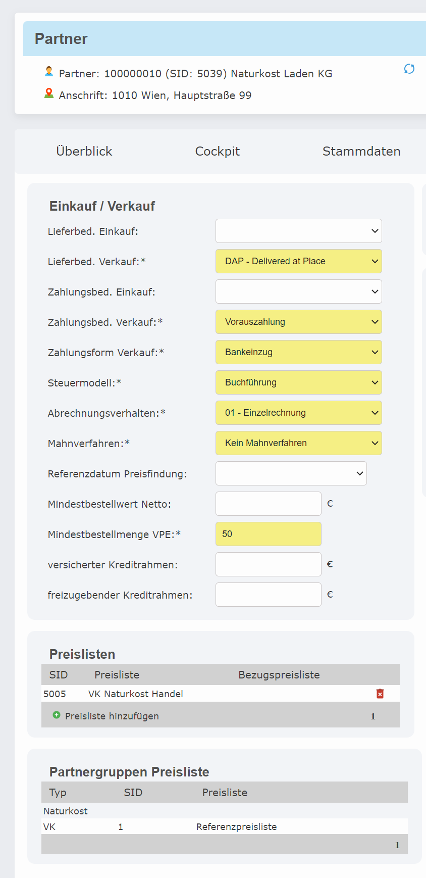
Task: Click the Mindestbestellmenge VPE field
Action: click(x=268, y=534)
